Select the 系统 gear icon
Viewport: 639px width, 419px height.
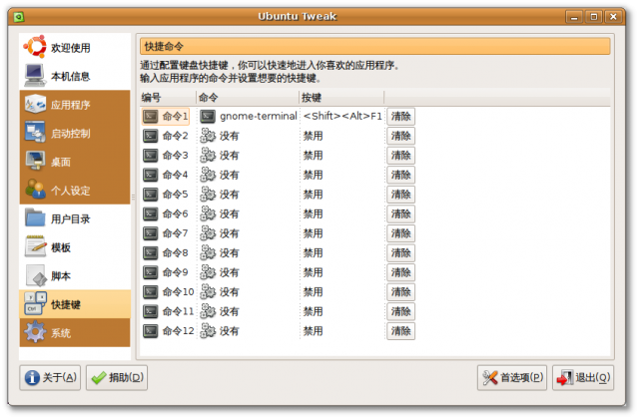coord(35,332)
